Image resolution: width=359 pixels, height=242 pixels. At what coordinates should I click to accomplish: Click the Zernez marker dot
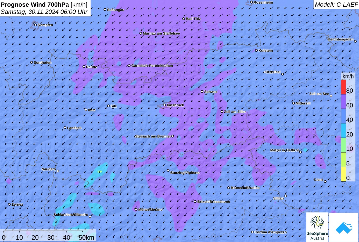click(x=9, y=204)
